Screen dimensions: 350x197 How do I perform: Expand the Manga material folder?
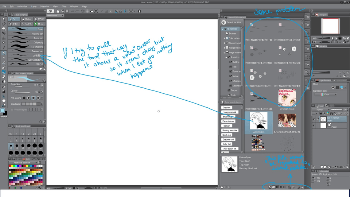225,48
